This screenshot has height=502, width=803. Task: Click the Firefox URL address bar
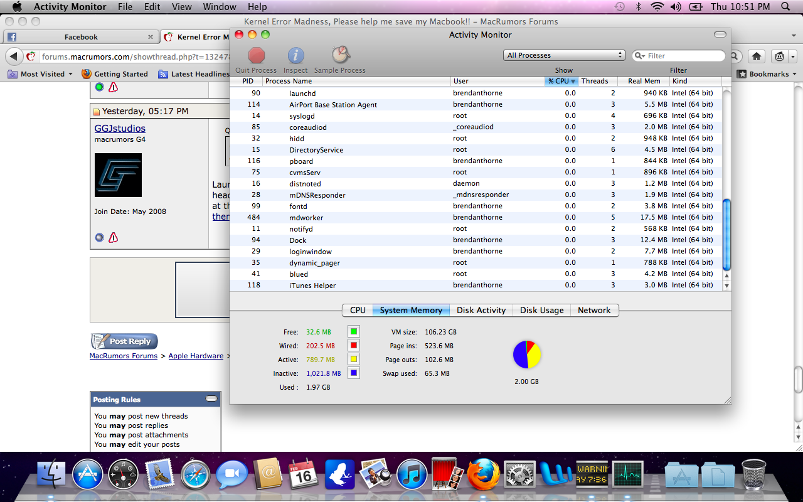(x=135, y=56)
